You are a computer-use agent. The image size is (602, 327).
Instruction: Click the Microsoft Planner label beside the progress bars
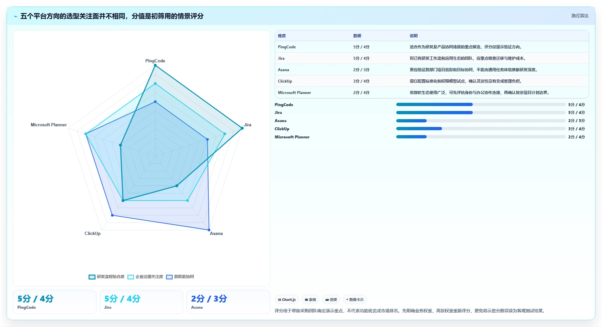tap(292, 137)
